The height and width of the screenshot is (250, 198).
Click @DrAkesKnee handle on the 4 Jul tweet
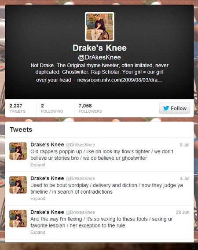point(81,179)
